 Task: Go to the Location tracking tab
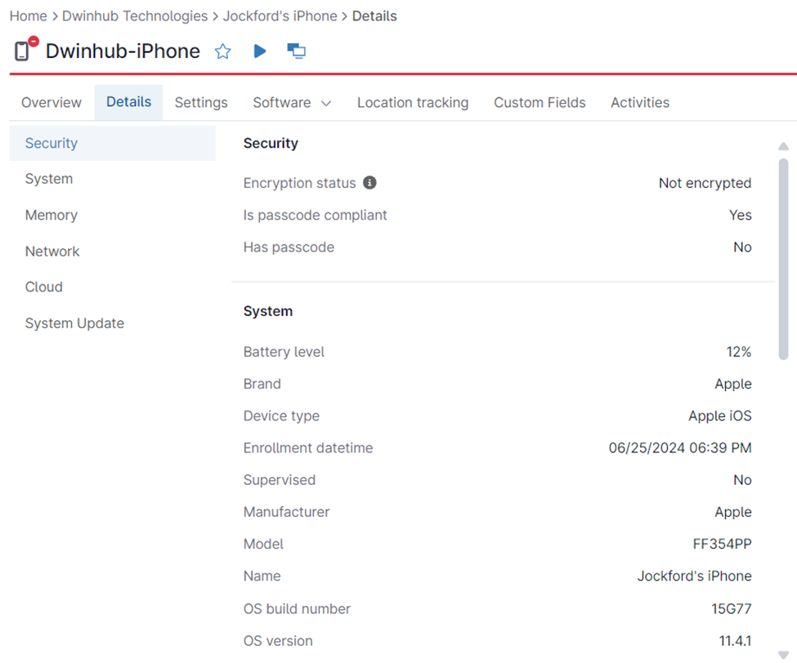coord(413,103)
